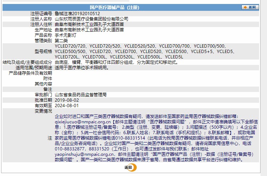Click the 附件 field label
The image size is (267, 176).
[x=48, y=79]
